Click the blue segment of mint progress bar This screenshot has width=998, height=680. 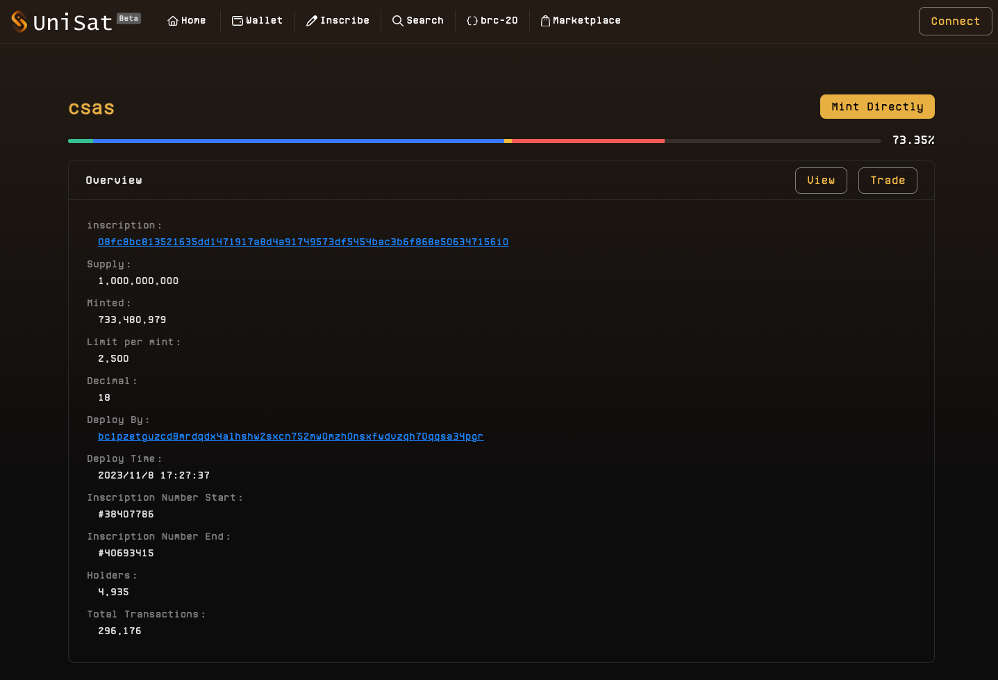[x=299, y=141]
